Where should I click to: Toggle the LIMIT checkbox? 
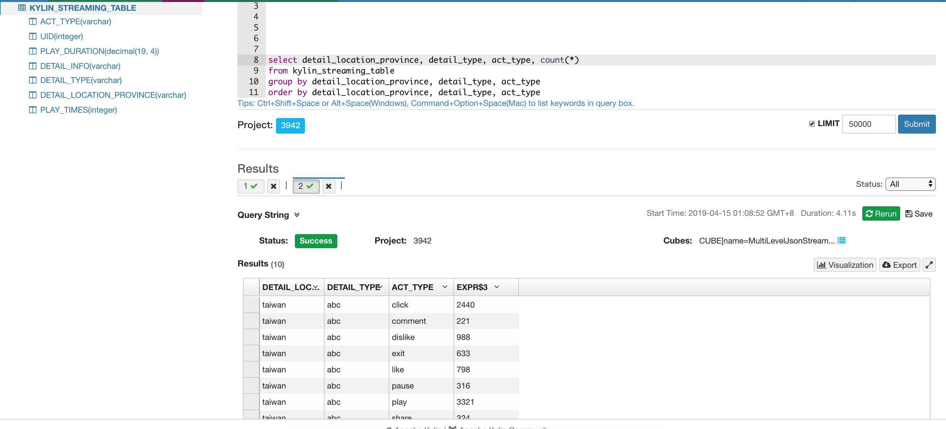tap(812, 124)
